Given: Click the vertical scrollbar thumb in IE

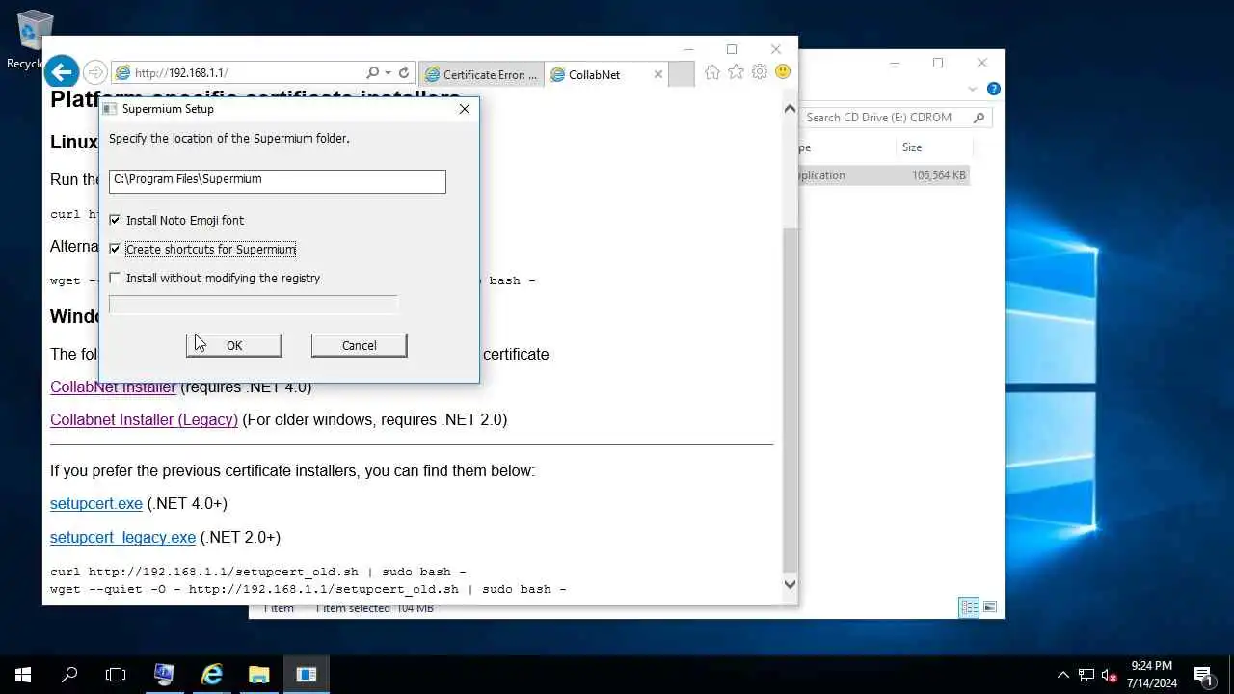Looking at the screenshot, I should (x=790, y=400).
